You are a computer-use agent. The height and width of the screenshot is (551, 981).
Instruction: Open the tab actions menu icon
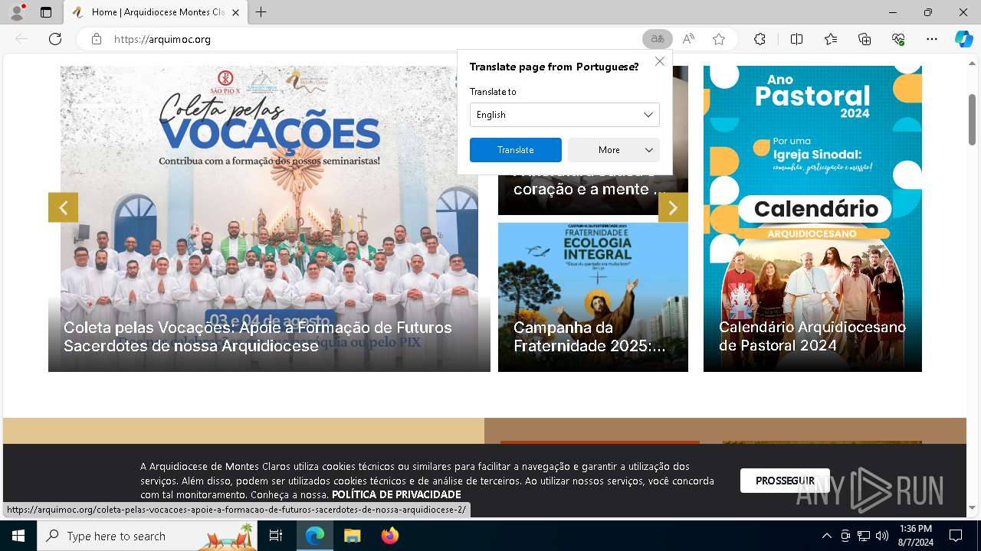tap(46, 12)
